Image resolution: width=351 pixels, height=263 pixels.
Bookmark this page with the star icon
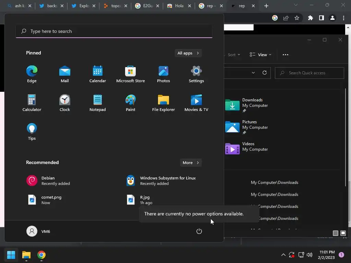pos(296,18)
